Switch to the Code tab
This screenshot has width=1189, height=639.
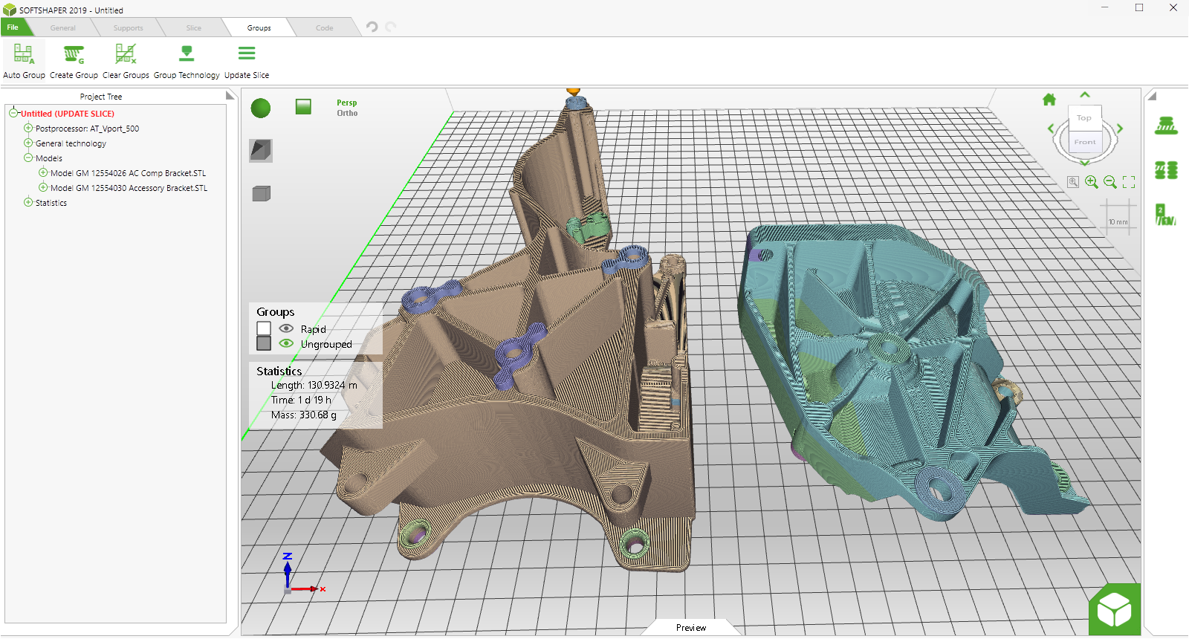pos(325,28)
